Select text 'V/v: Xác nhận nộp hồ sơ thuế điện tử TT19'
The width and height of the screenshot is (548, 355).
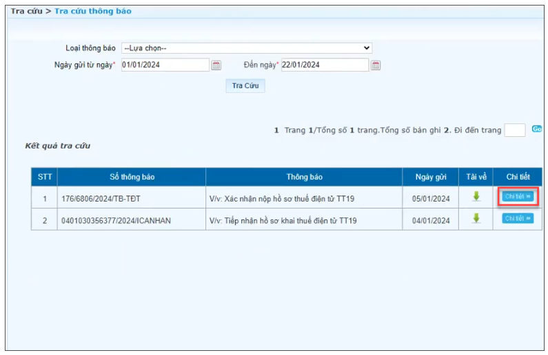pos(282,199)
